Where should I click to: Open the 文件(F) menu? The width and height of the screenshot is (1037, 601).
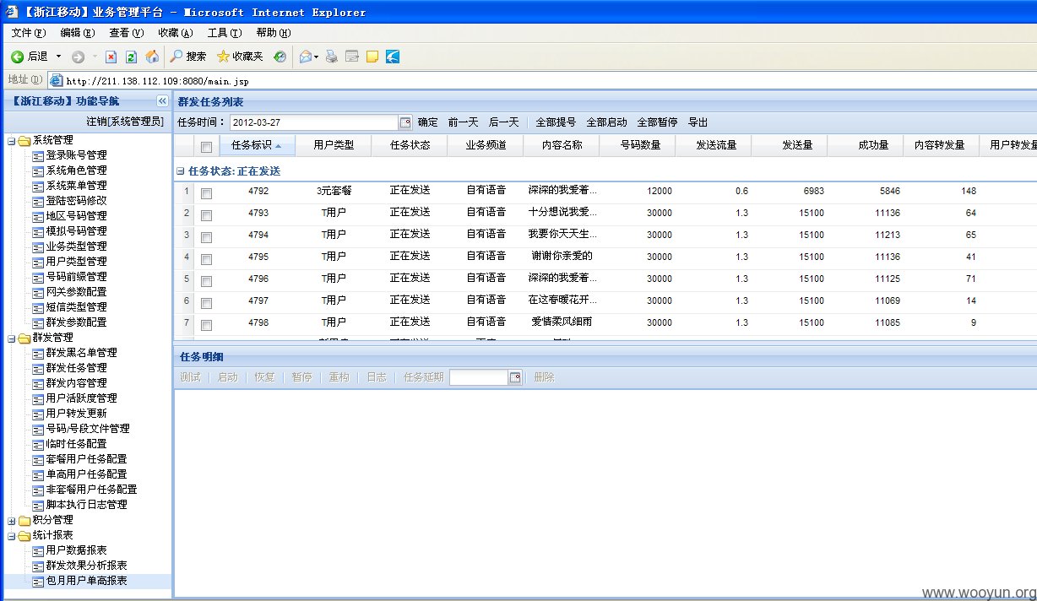pyautogui.click(x=29, y=33)
